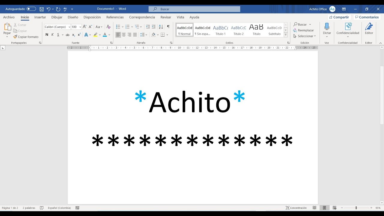Open the bullet list dropdown arrow
This screenshot has height=216, width=384.
click(122, 27)
